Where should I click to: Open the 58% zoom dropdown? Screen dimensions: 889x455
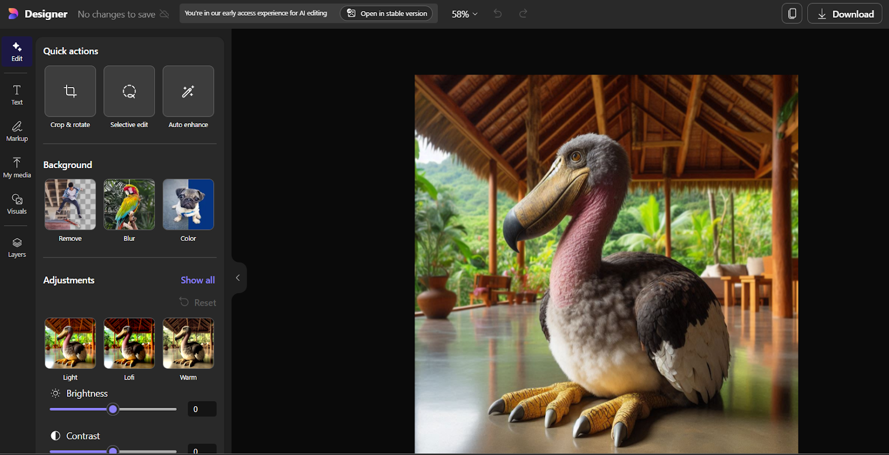tap(465, 14)
